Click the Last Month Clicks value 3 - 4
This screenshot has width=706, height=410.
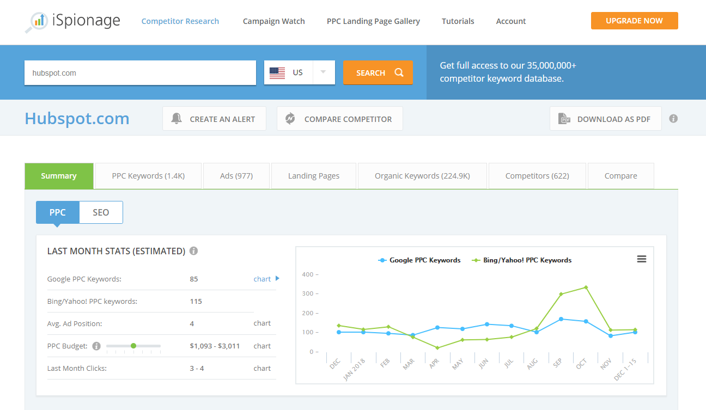197,368
